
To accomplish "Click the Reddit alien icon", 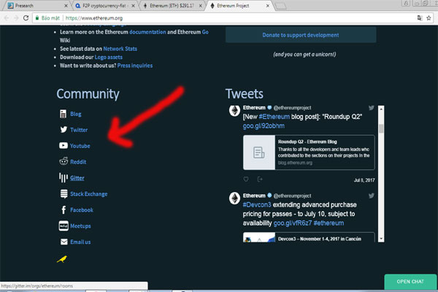I will tap(64, 161).
